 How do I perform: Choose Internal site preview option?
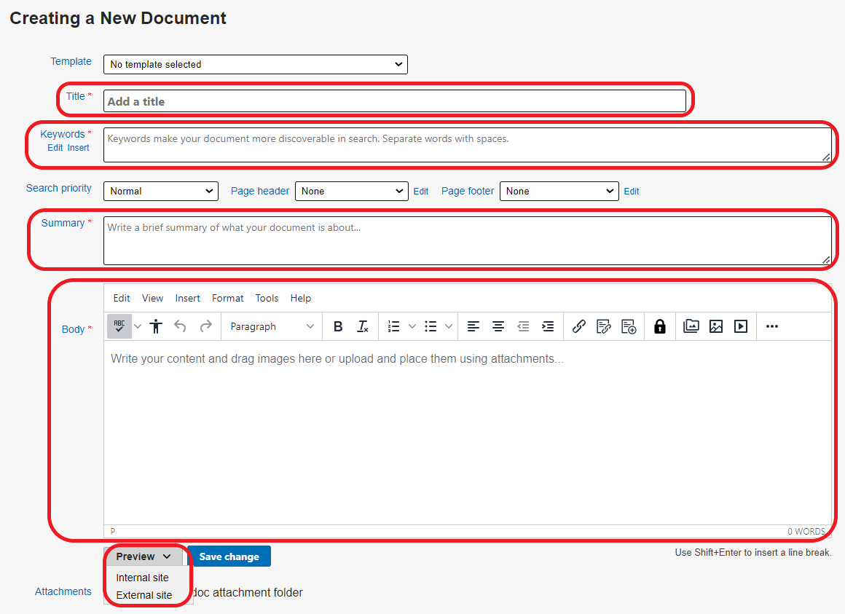tap(142, 578)
